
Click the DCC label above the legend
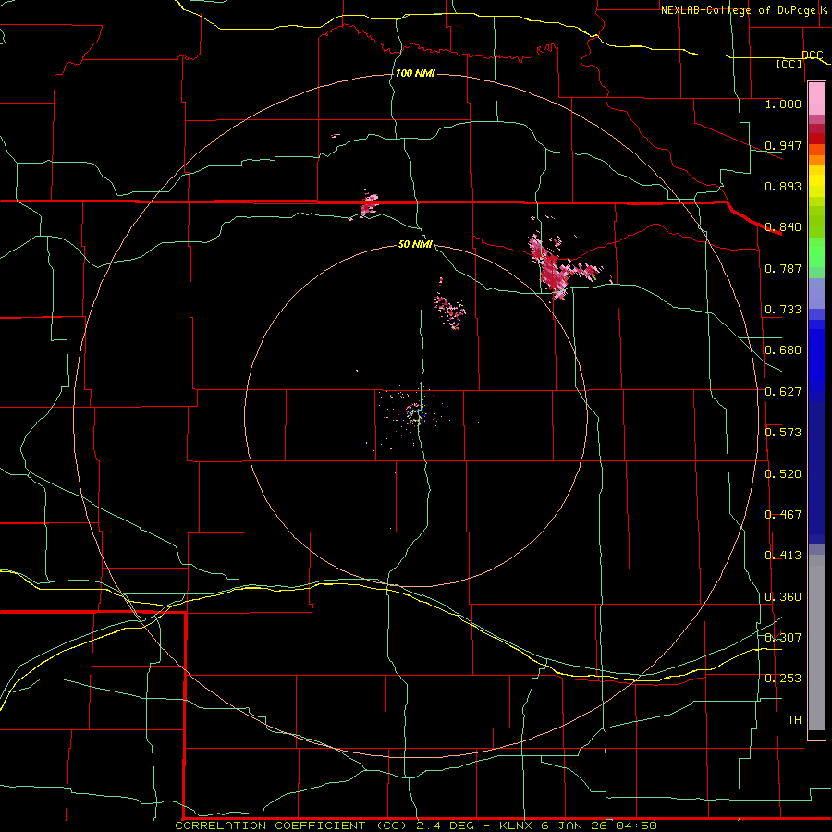click(x=812, y=55)
